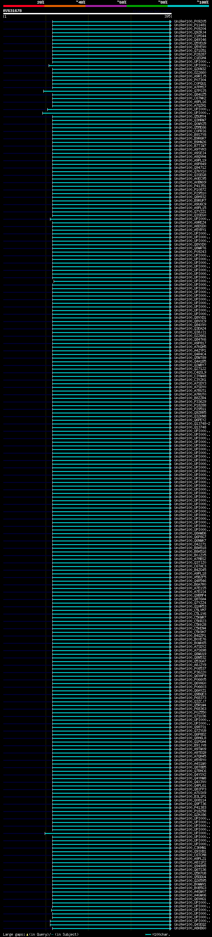Click the UniRef100_O42271 label

click(190, 544)
